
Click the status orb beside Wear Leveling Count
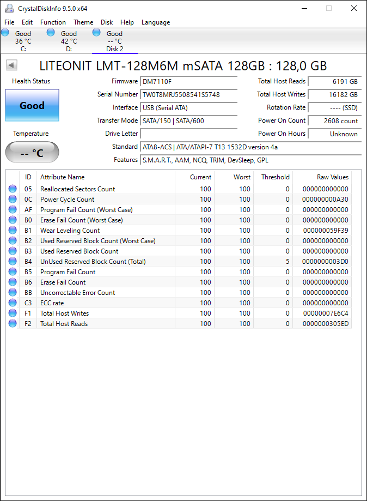(13, 231)
